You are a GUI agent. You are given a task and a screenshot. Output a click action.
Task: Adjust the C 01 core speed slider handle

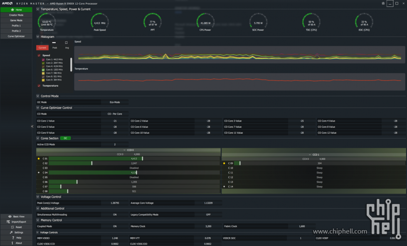click(143, 159)
